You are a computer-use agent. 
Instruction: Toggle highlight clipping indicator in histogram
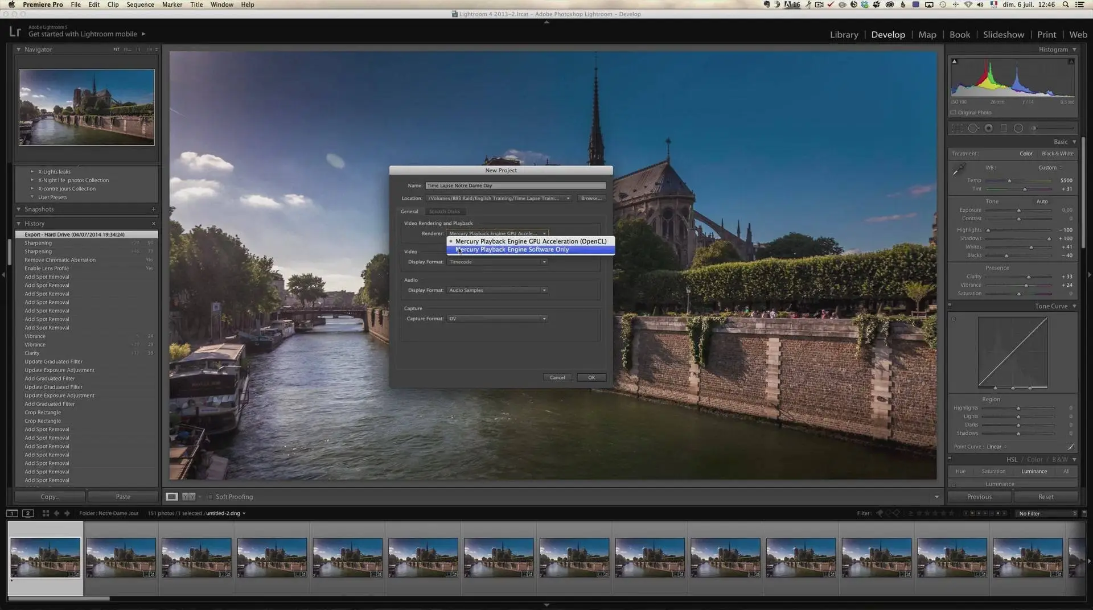(1071, 61)
